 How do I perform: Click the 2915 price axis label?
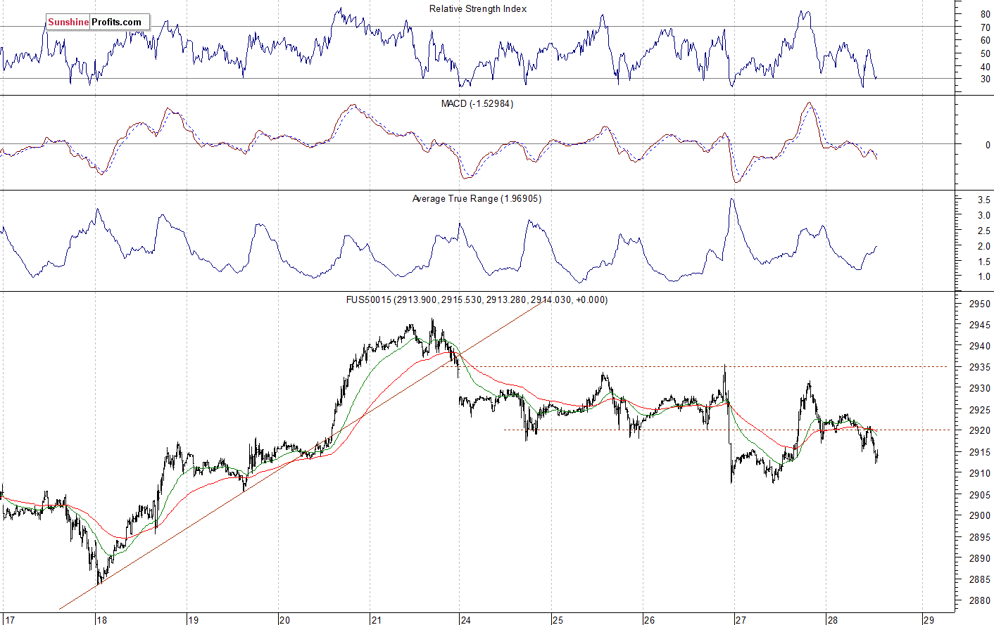tap(980, 452)
